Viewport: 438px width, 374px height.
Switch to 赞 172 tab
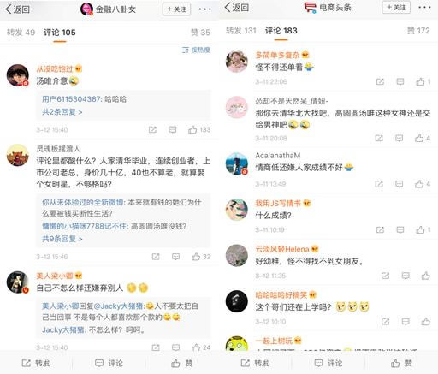[418, 31]
